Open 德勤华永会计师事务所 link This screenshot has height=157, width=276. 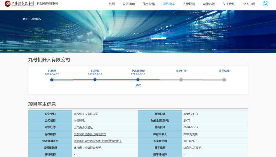[x=98, y=141]
